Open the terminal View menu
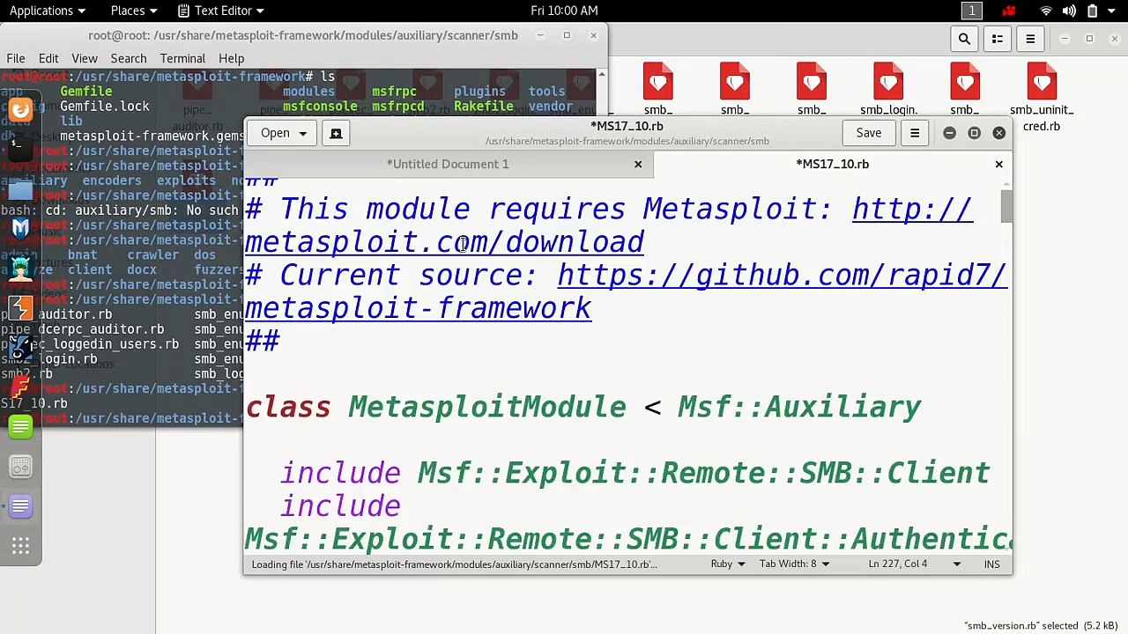This screenshot has width=1128, height=634. coord(85,59)
